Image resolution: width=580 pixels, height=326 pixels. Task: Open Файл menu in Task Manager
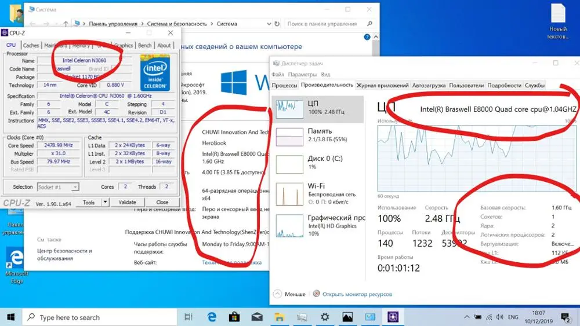pos(277,74)
